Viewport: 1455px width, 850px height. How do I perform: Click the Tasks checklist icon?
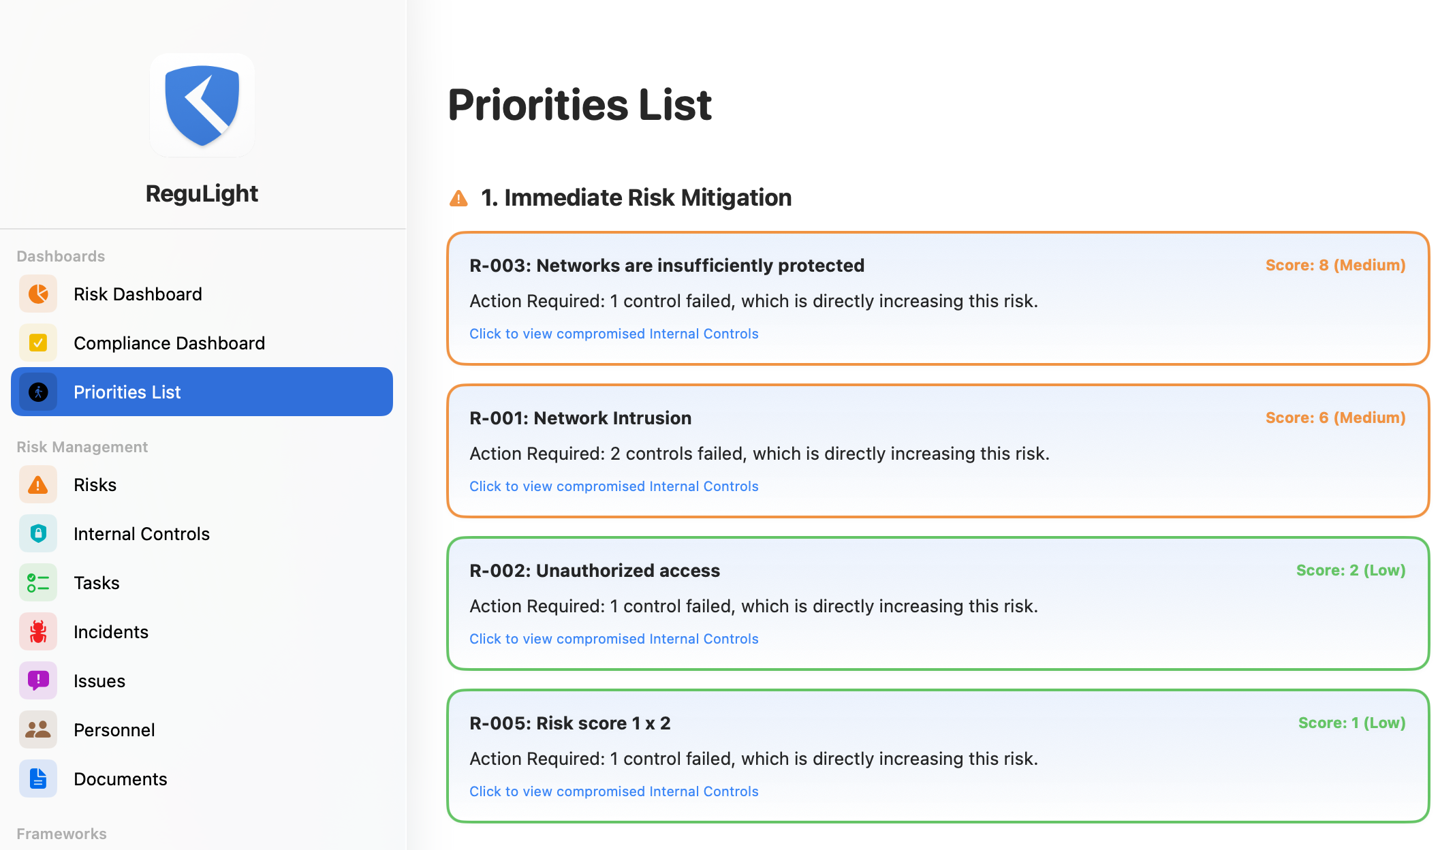coord(38,583)
